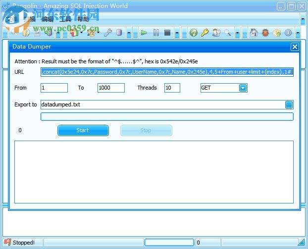Click the From value field
308x249 pixels.
54,88
